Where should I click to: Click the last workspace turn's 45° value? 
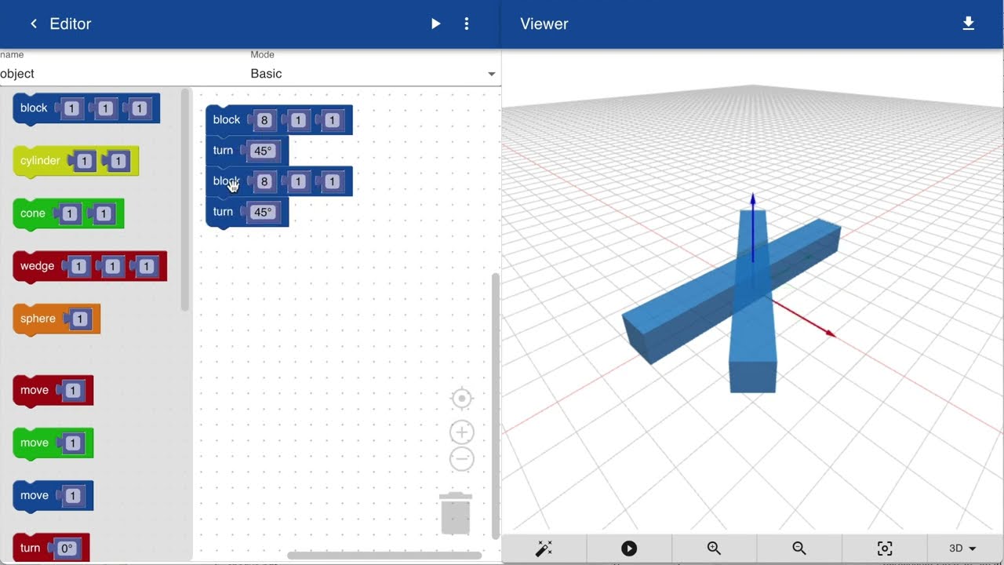(263, 213)
